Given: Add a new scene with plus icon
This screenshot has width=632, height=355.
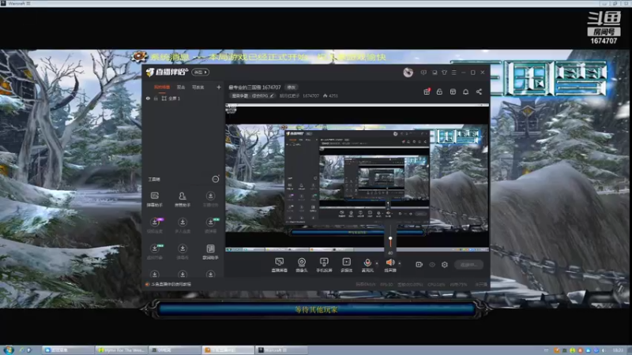Looking at the screenshot, I should (x=219, y=87).
